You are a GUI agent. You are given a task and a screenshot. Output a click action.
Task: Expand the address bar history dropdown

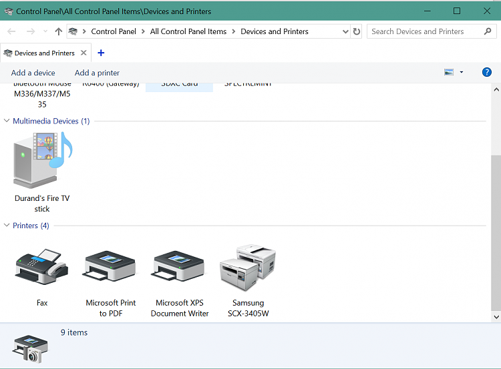(345, 31)
